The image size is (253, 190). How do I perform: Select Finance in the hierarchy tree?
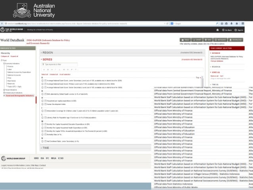[x=10, y=67]
